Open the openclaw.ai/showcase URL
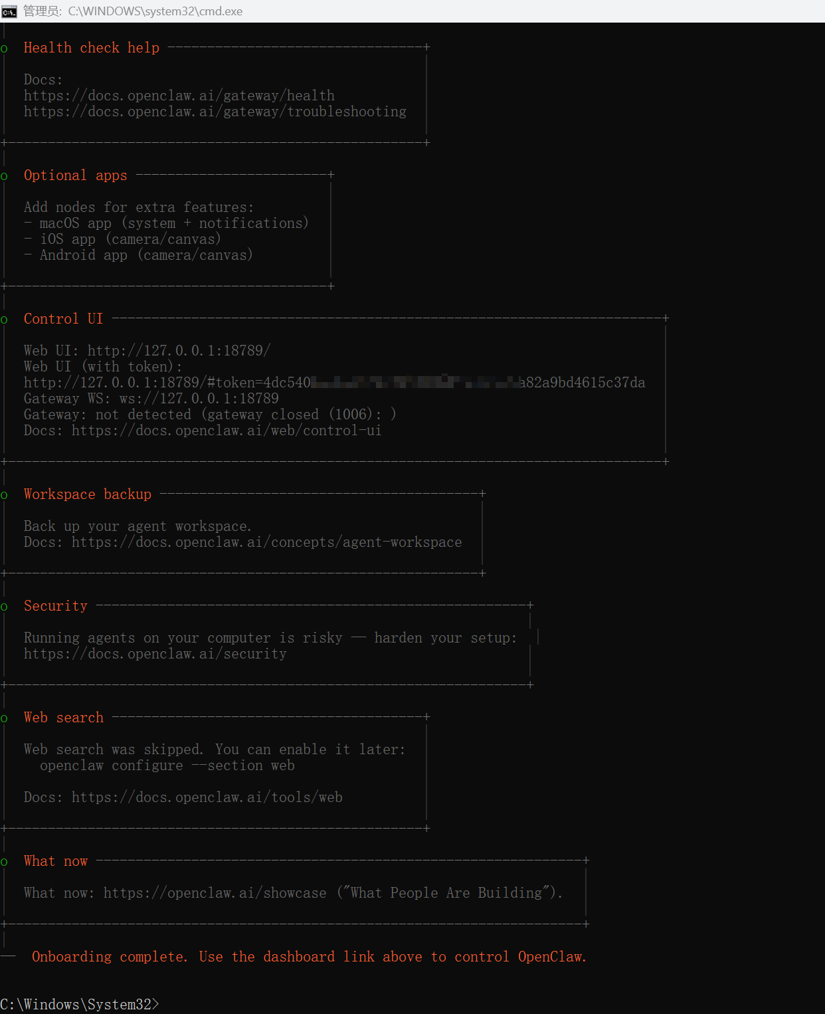The image size is (825, 1014). point(215,893)
